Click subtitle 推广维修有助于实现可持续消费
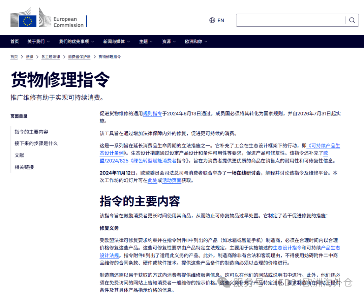364x297 pixels. [x=57, y=98]
